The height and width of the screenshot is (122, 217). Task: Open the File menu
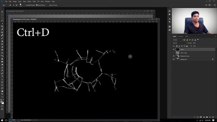click(6, 1)
